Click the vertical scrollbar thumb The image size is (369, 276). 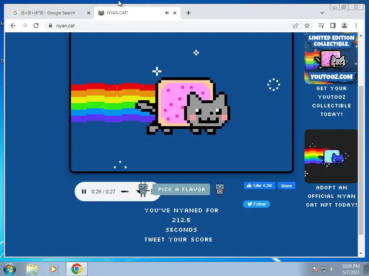tap(361, 160)
